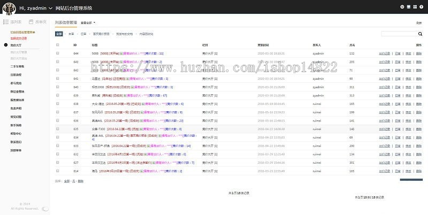Click the ID column header
The image size is (428, 215).
point(75,45)
